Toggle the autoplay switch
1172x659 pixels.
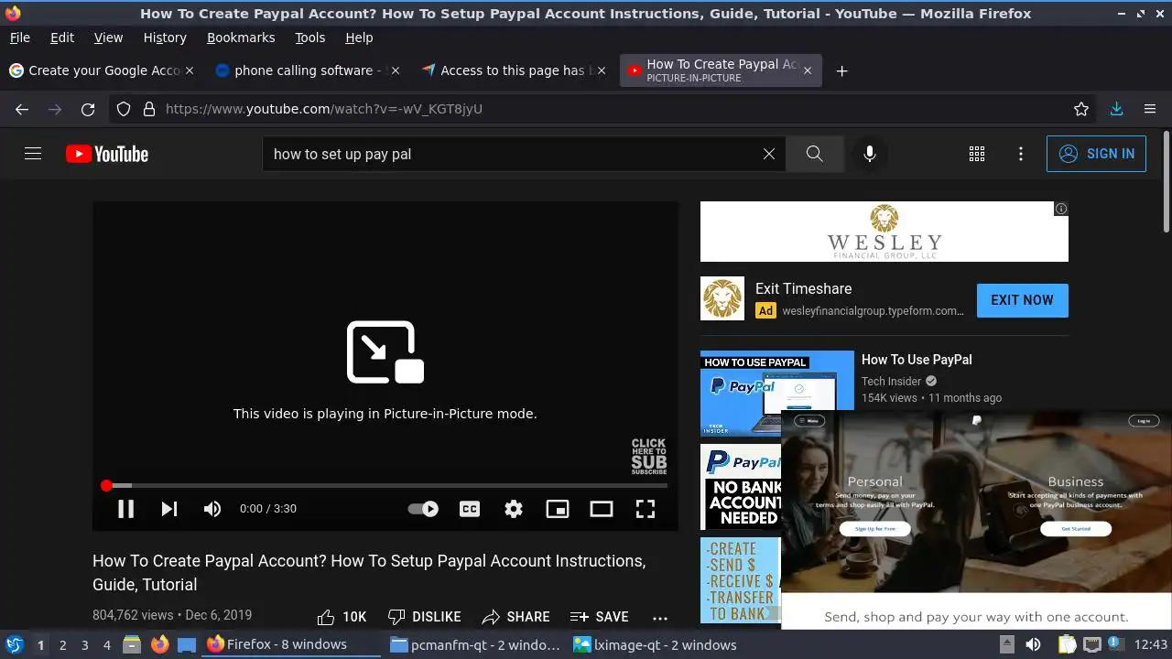pos(423,509)
